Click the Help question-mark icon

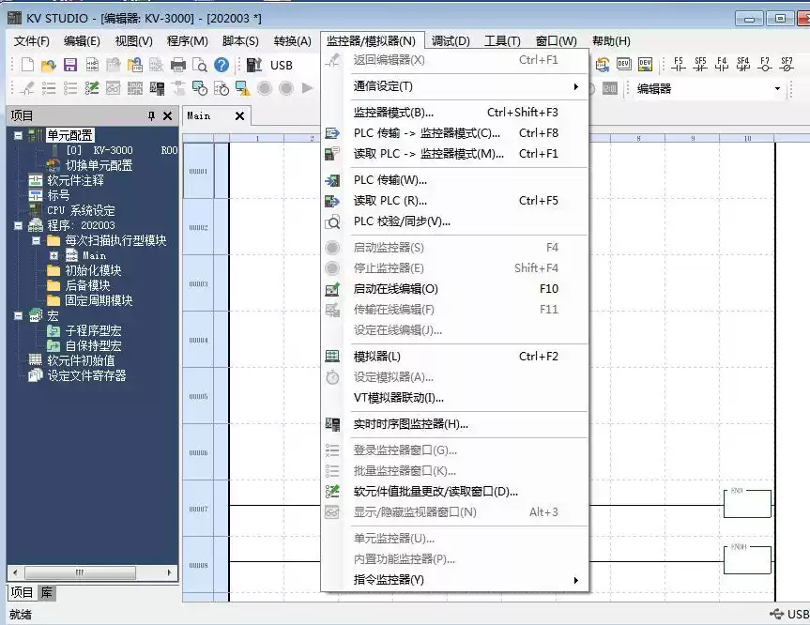point(220,66)
